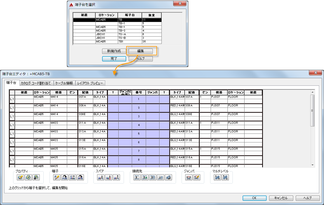The height and width of the screenshot is (205, 324).
Task: Click PJ215 cell in terminal 8 row
Action: pos(219,158)
